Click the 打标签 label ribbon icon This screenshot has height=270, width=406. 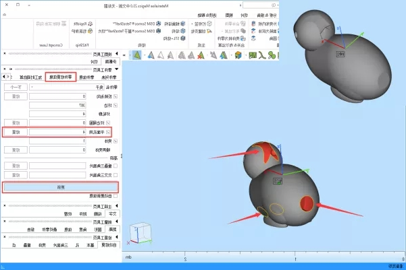[209, 24]
